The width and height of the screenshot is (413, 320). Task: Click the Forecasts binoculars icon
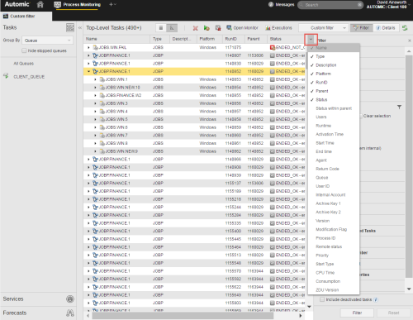click(70, 313)
